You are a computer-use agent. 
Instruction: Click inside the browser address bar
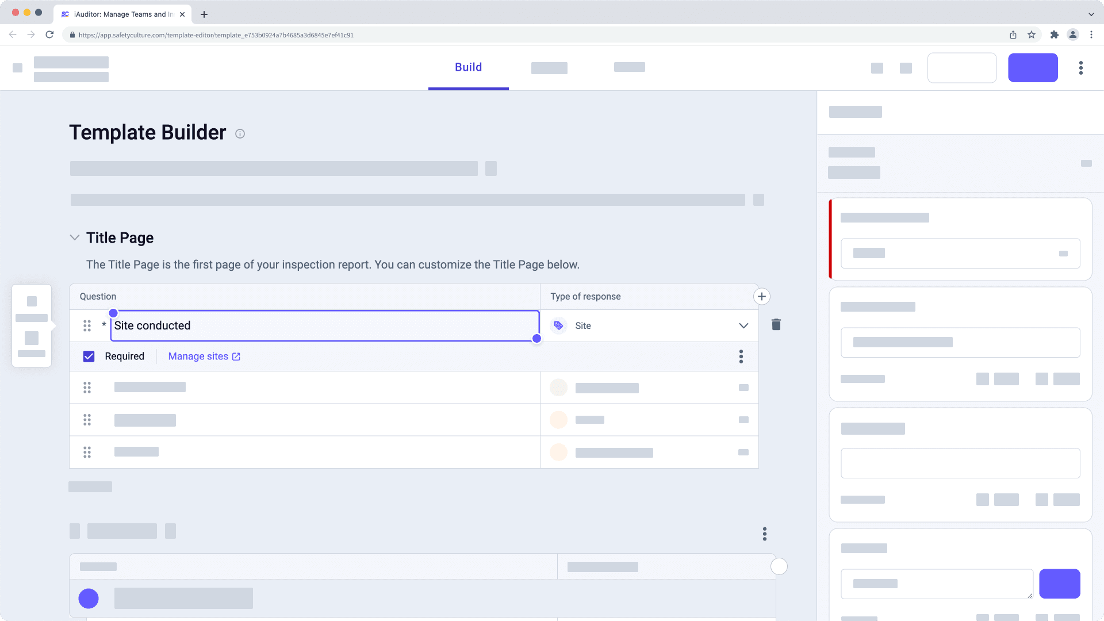[x=345, y=34]
